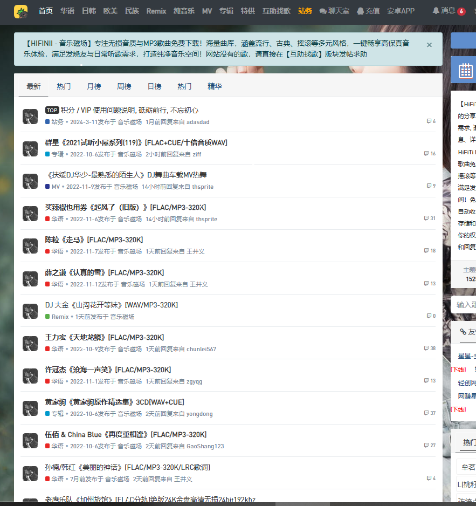Open the 纯音乐 navigation category
The width and height of the screenshot is (476, 506).
click(x=184, y=11)
